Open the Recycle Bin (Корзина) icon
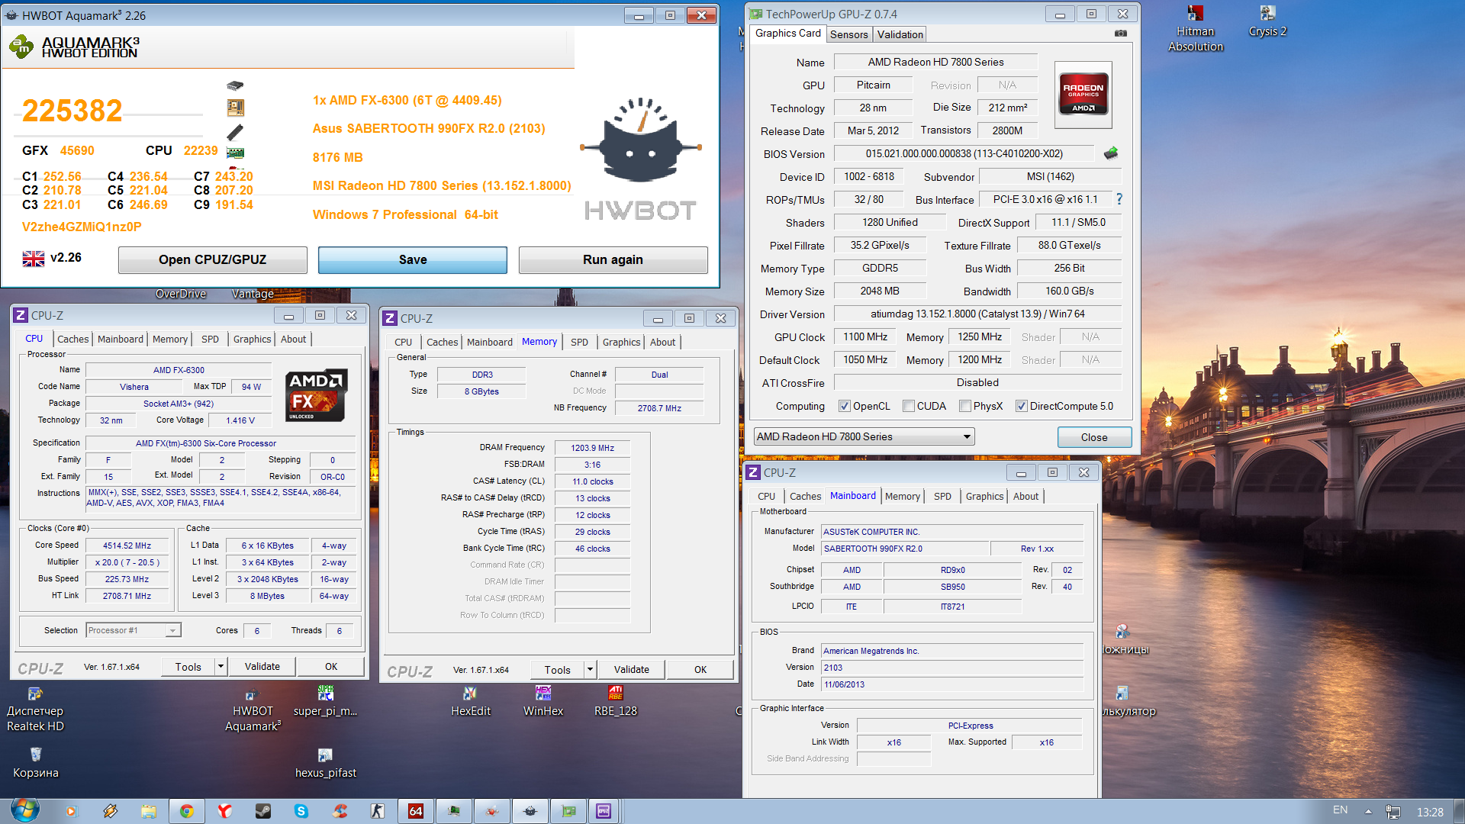 pyautogui.click(x=35, y=763)
